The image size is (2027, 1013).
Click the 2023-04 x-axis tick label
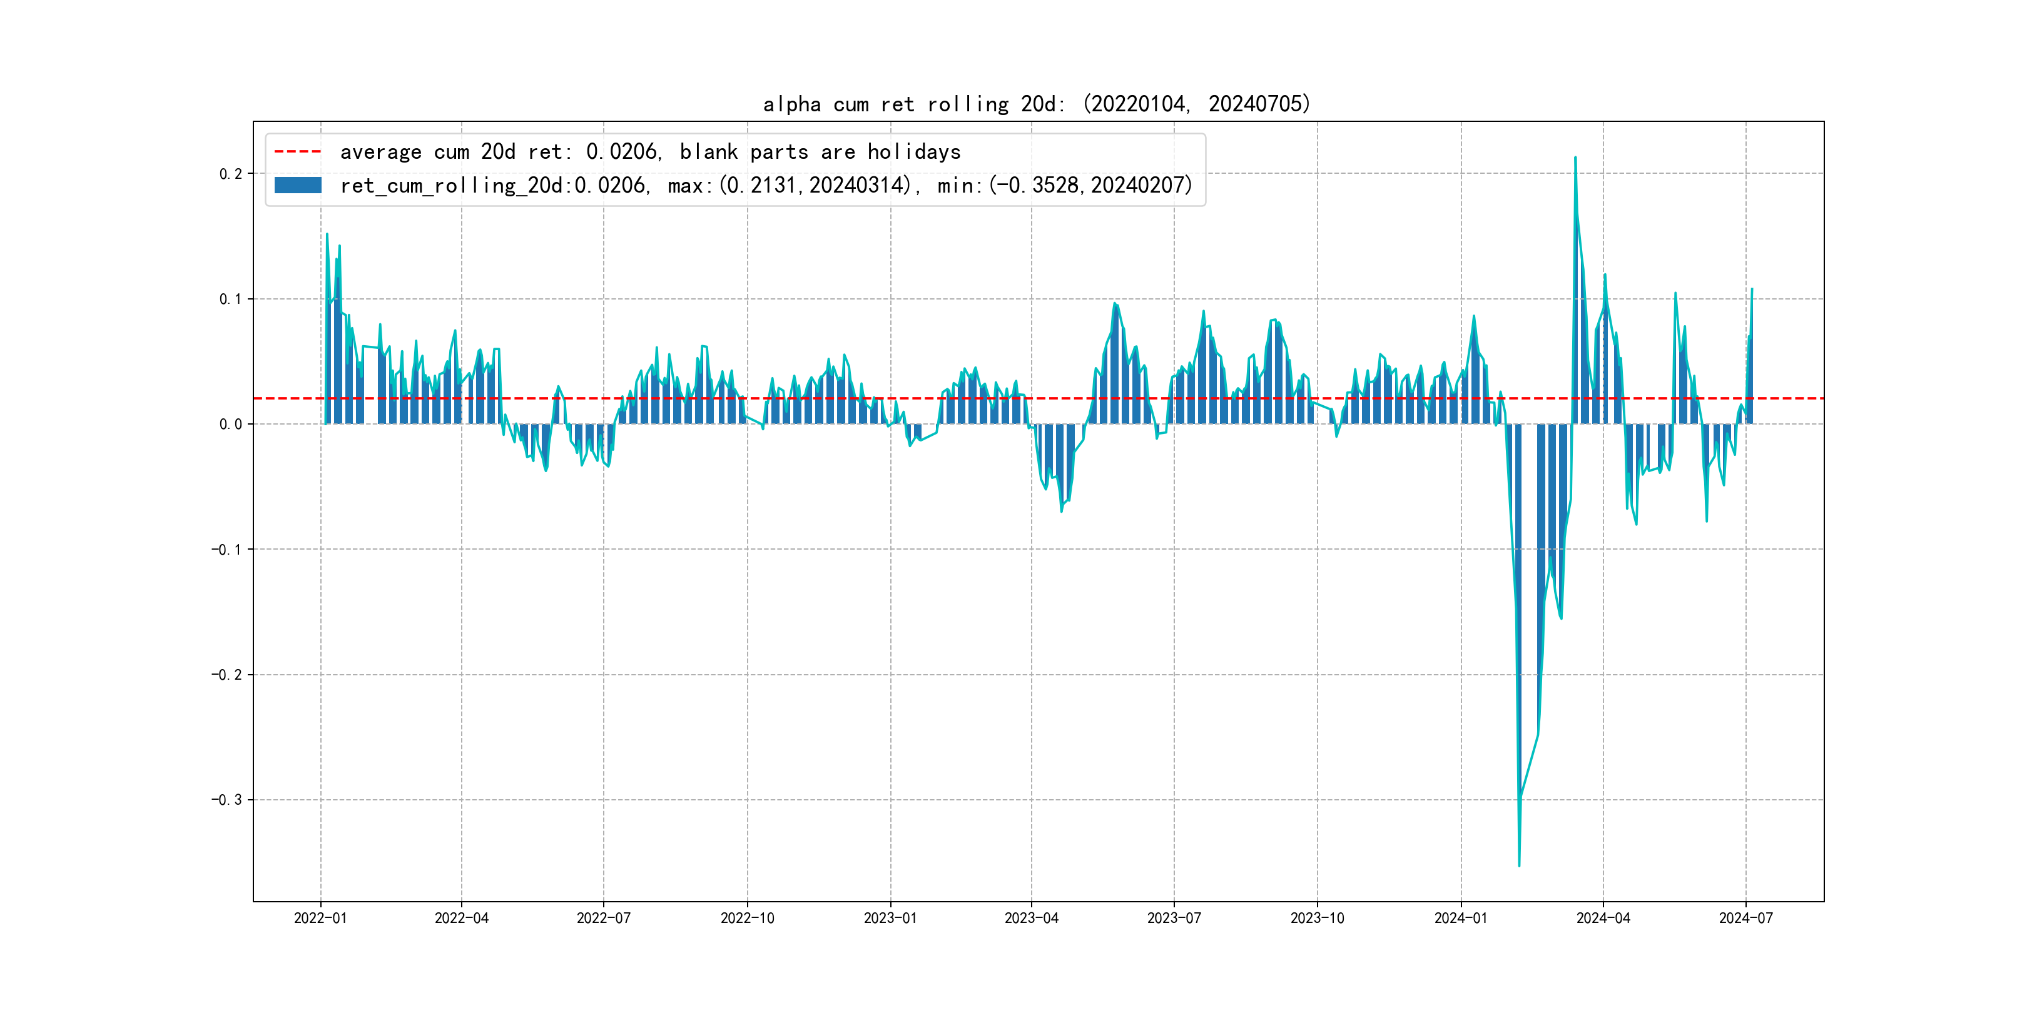pos(1032,918)
